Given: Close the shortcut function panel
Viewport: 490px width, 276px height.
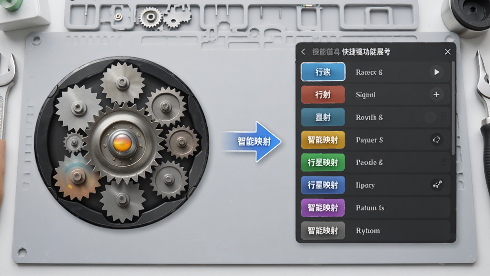Looking at the screenshot, I should (447, 52).
